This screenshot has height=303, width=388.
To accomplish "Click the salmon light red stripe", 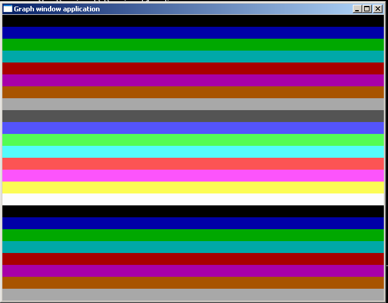I will [193, 164].
